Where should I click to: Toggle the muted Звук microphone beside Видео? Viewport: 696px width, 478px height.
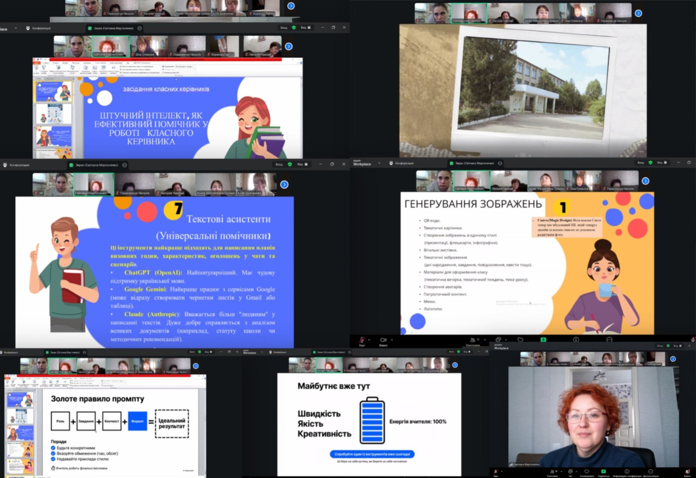point(361,340)
